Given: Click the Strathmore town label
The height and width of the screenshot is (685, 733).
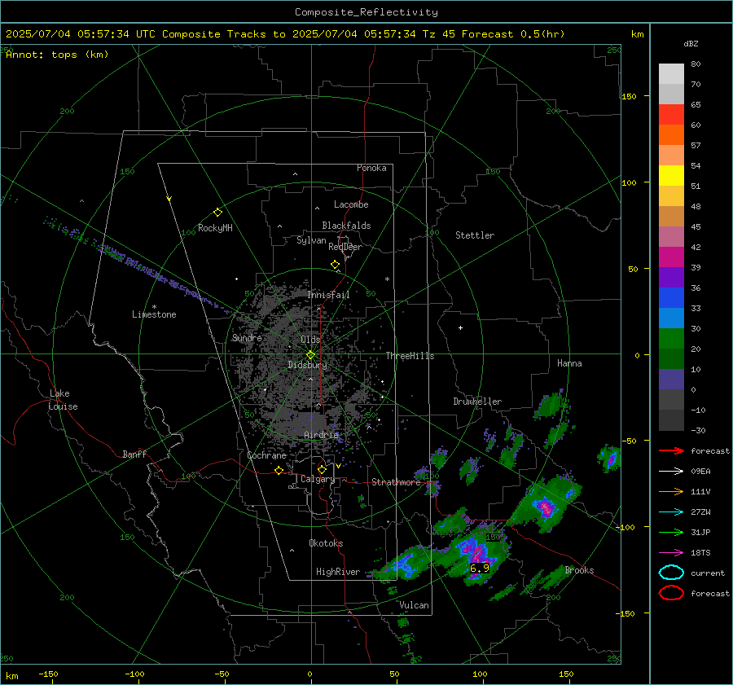Looking at the screenshot, I should pyautogui.click(x=396, y=482).
